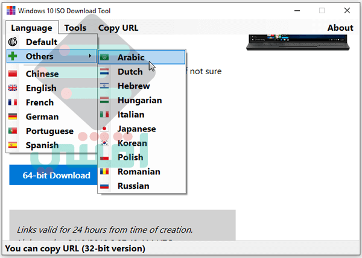Select Japanese in the Others submenu

(x=142, y=128)
